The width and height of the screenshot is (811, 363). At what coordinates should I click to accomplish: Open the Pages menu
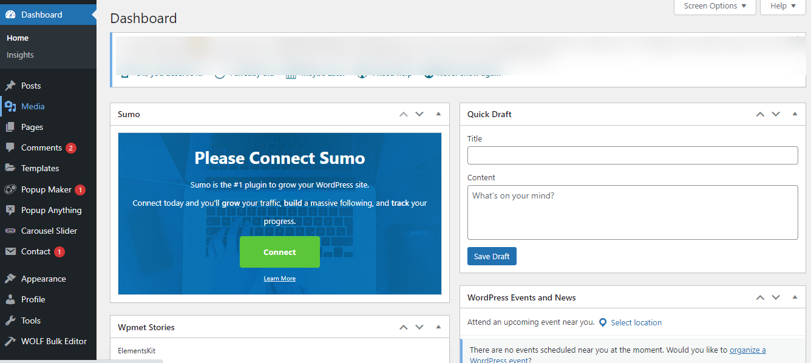(32, 127)
